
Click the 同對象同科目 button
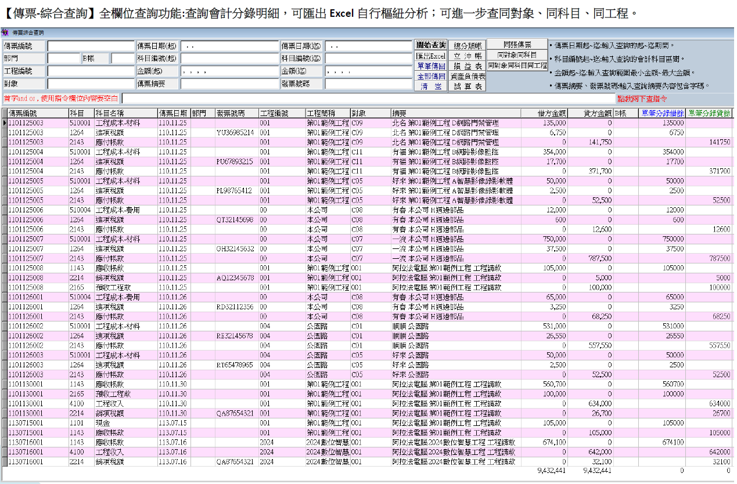(x=517, y=55)
